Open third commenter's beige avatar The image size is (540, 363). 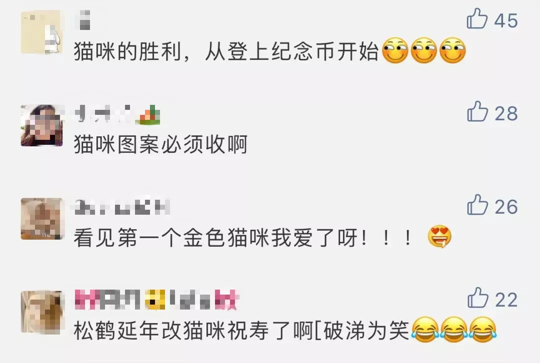[x=42, y=219]
